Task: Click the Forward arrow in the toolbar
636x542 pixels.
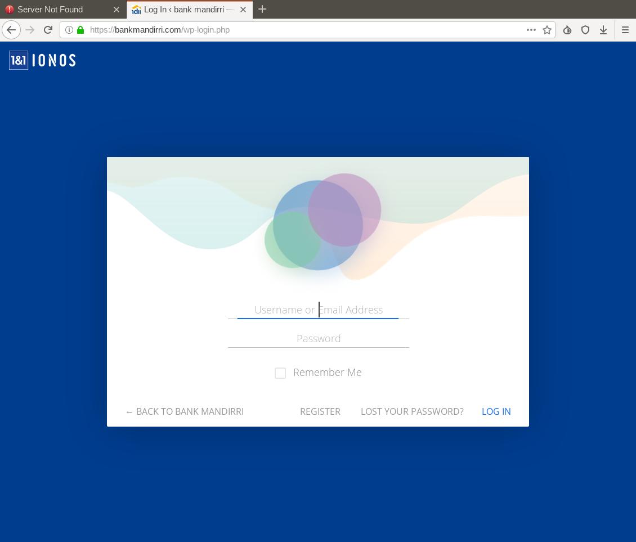Action: [x=30, y=30]
